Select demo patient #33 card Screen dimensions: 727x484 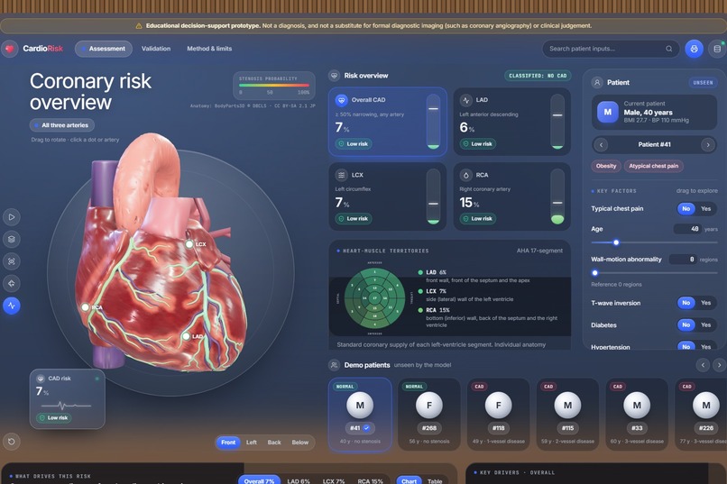(x=637, y=414)
